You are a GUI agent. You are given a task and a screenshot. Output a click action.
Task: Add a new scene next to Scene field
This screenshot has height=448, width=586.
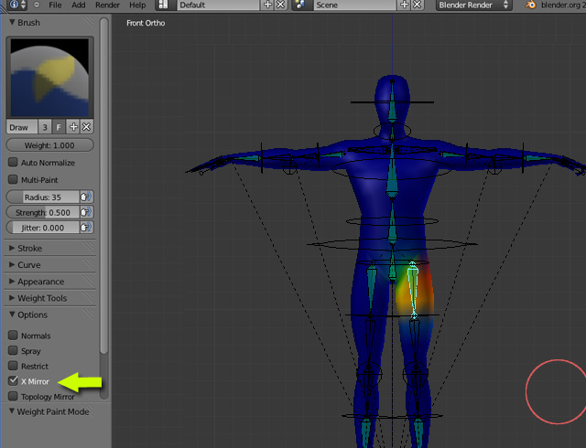(x=405, y=5)
